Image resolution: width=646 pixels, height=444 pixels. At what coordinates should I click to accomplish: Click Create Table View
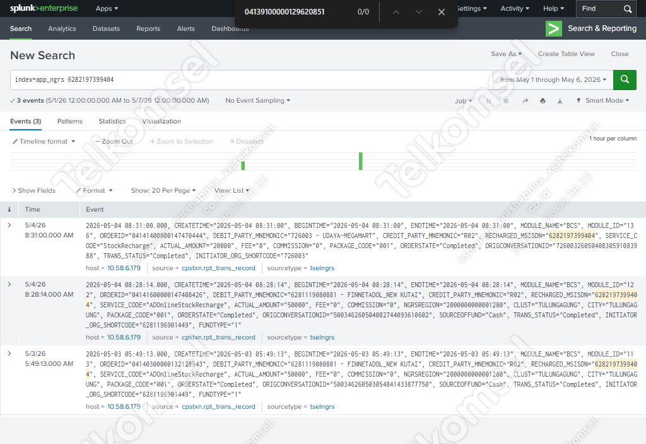click(566, 54)
